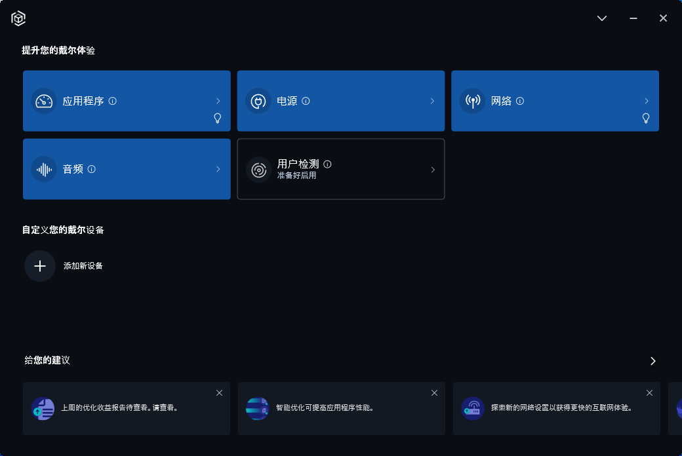Click the 自定义您的戴尔设备 heading

pos(63,230)
